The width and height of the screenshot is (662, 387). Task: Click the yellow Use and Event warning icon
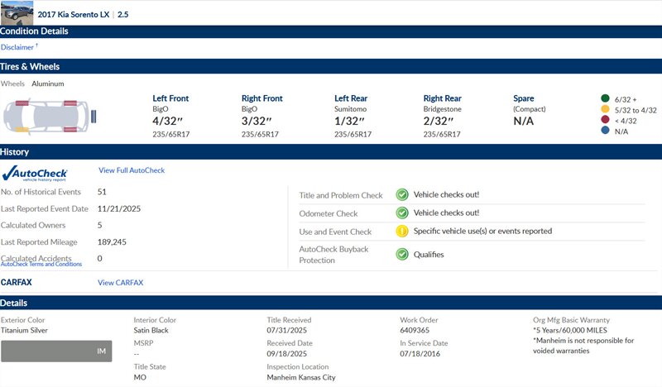(x=401, y=232)
